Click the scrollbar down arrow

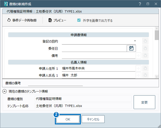tap(157, 77)
